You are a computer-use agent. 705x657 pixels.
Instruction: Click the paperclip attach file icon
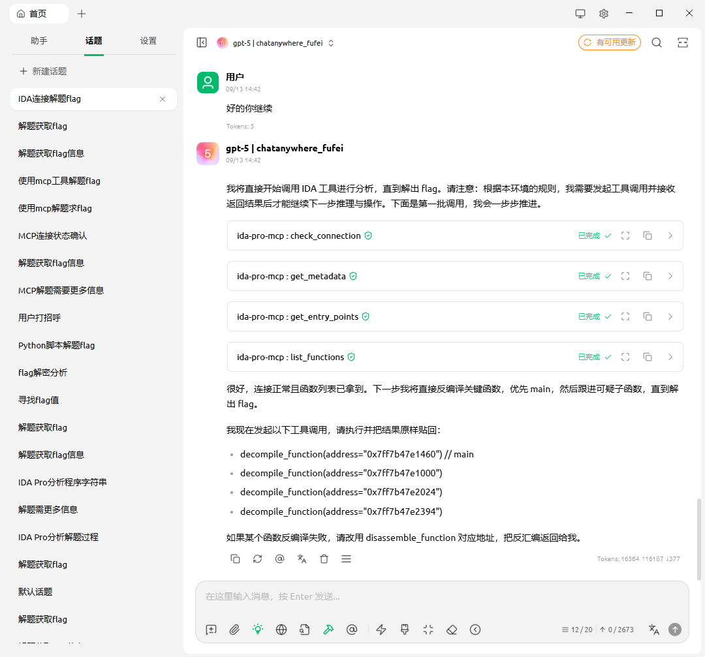tap(234, 630)
